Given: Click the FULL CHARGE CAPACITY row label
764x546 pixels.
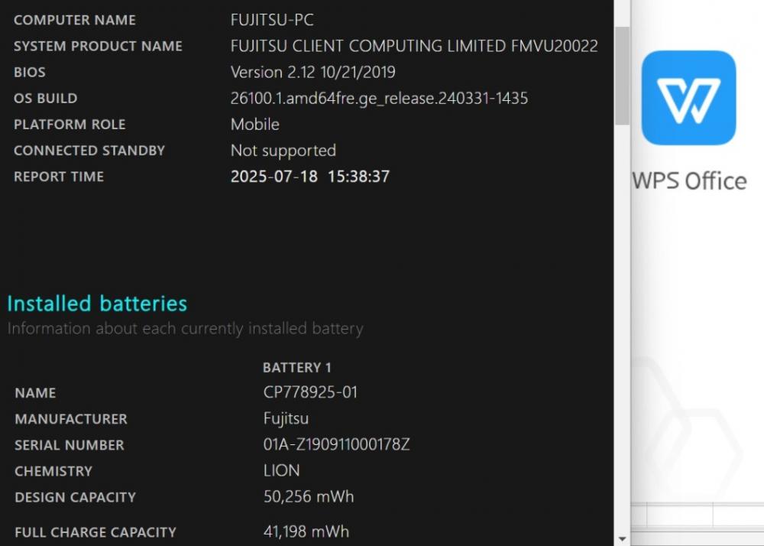Looking at the screenshot, I should click(95, 532).
